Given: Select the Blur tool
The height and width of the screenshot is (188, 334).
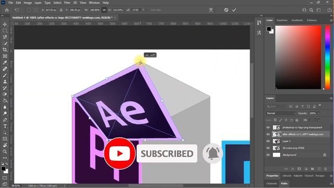Looking at the screenshot, I should pyautogui.click(x=5, y=107).
